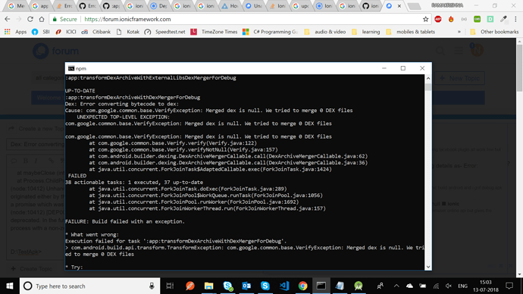Open the TimeZone Times bookmark
The image size is (523, 294).
click(x=214, y=32)
